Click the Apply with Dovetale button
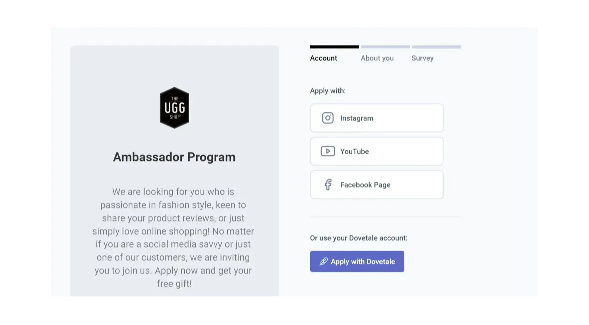Image resolution: width=589 pixels, height=325 pixels. [357, 261]
